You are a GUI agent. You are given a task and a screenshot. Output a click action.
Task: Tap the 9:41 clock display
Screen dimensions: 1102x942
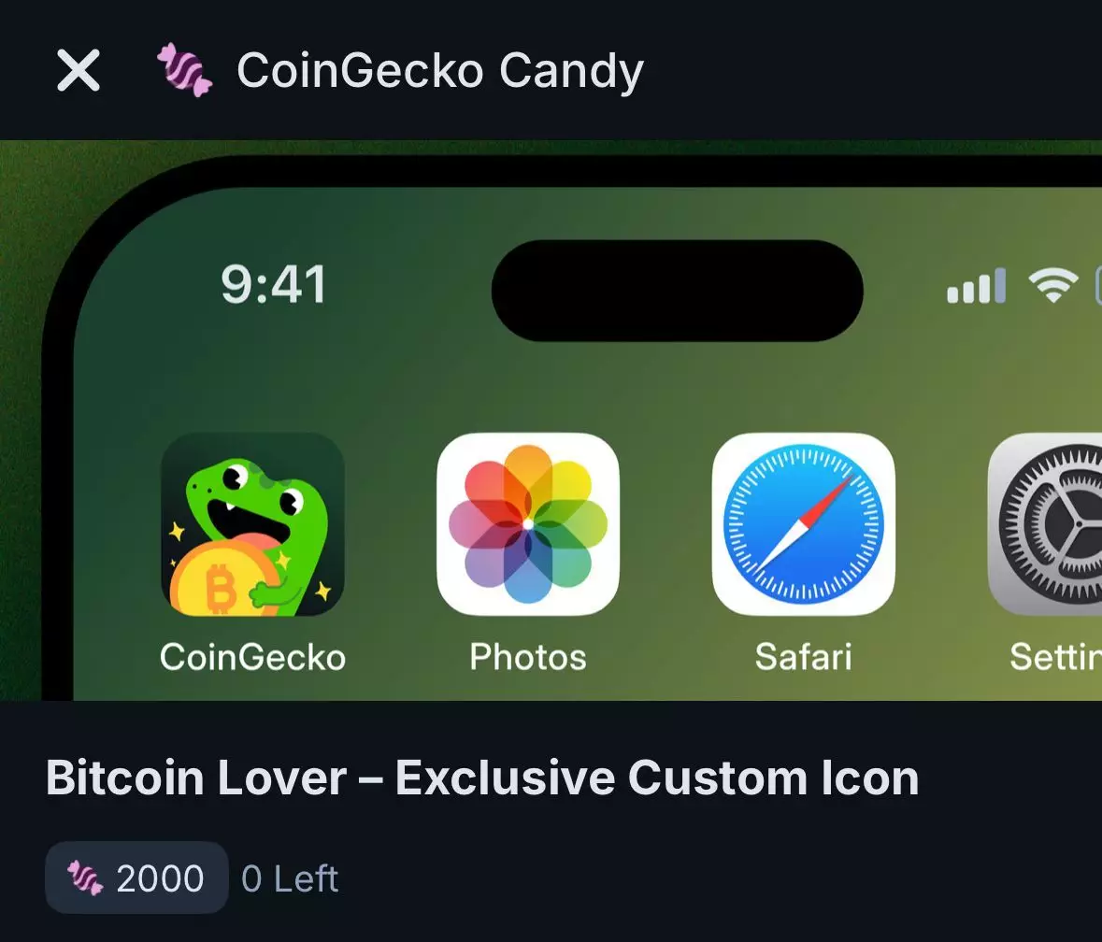click(274, 284)
